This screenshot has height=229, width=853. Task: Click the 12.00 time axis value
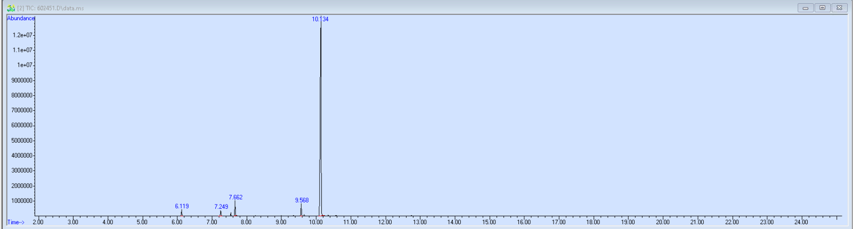pos(385,222)
